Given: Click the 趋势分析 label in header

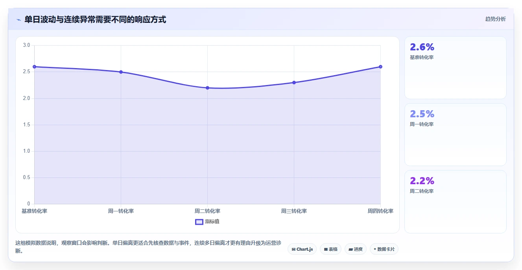Looking at the screenshot, I should click(x=495, y=19).
